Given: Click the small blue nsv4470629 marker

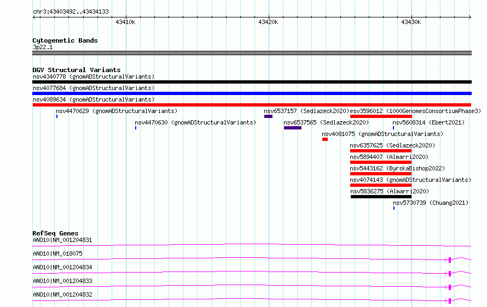Looking at the screenshot, I should click(x=57, y=116).
